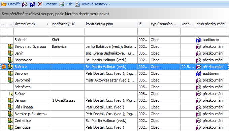
Task: Click the user icon in Barchovice row
Action: tap(10, 60)
